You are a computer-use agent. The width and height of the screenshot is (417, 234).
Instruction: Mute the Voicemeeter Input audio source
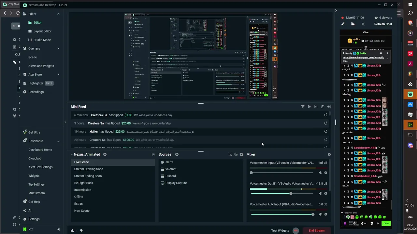(x=320, y=173)
